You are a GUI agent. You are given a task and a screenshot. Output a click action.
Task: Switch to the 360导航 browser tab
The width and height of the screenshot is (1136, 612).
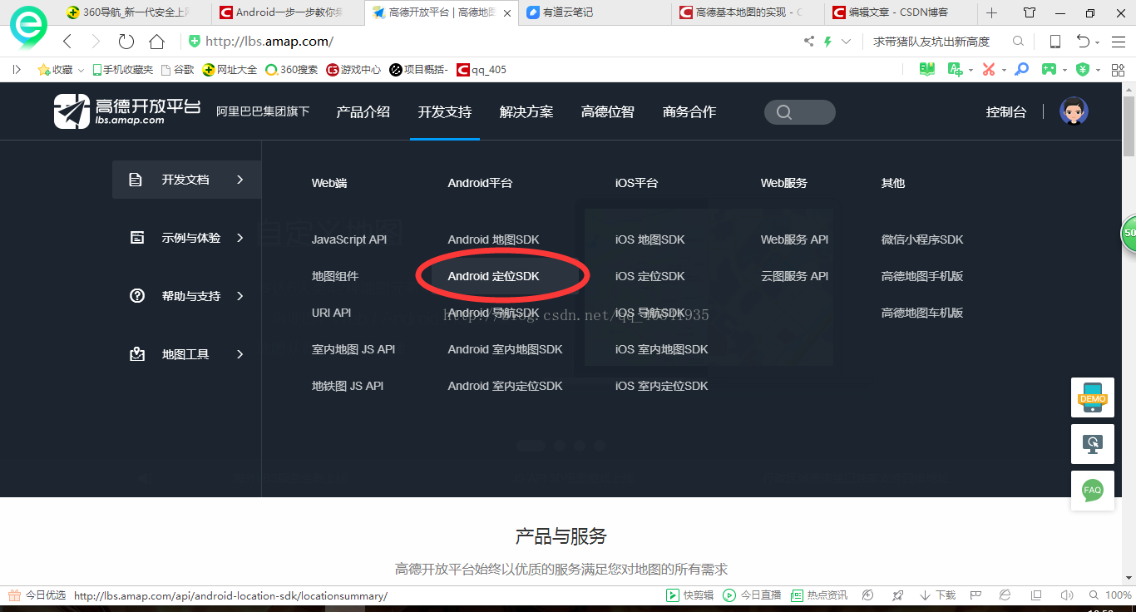[133, 12]
